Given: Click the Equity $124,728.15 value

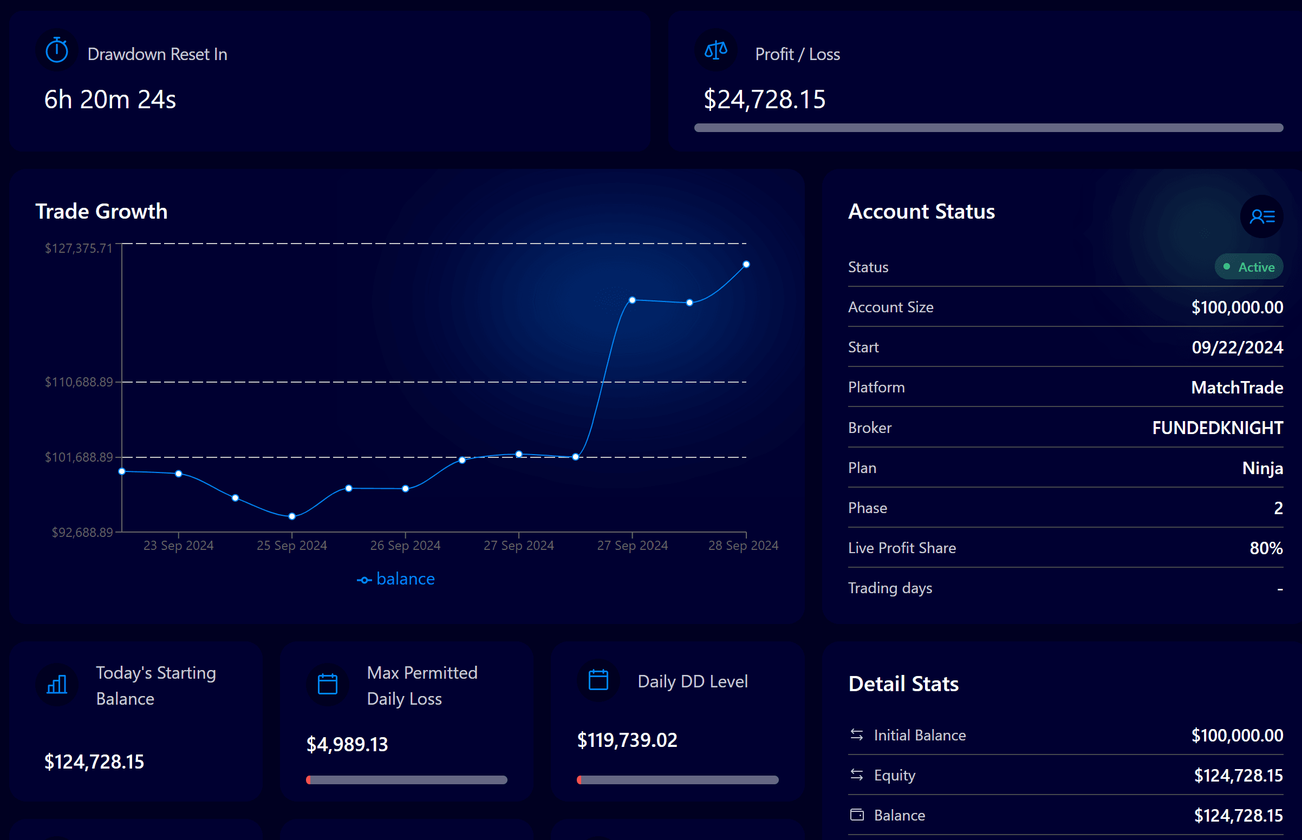Looking at the screenshot, I should pyautogui.click(x=1239, y=775).
